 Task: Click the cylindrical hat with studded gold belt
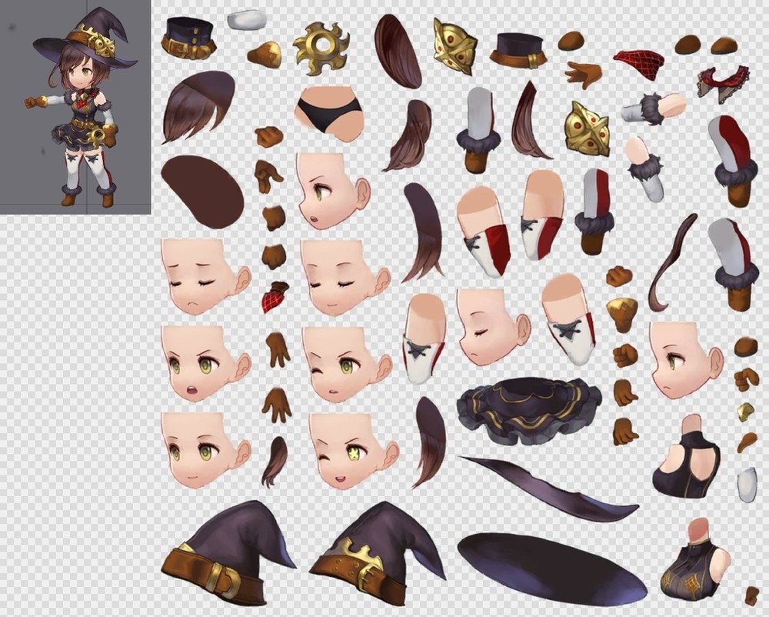pyautogui.click(x=188, y=38)
